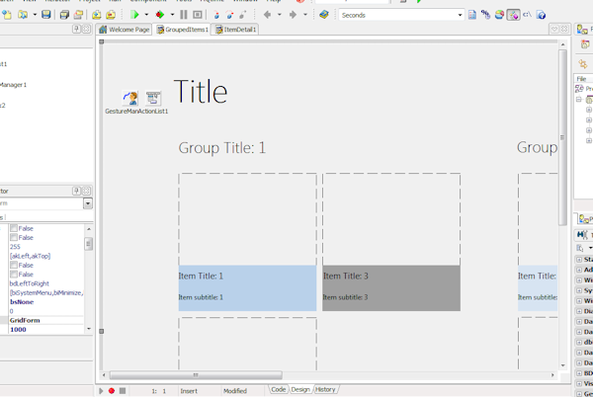This screenshot has width=593, height=397.
Task: Click the Pause button in the toolbar
Action: [x=184, y=15]
